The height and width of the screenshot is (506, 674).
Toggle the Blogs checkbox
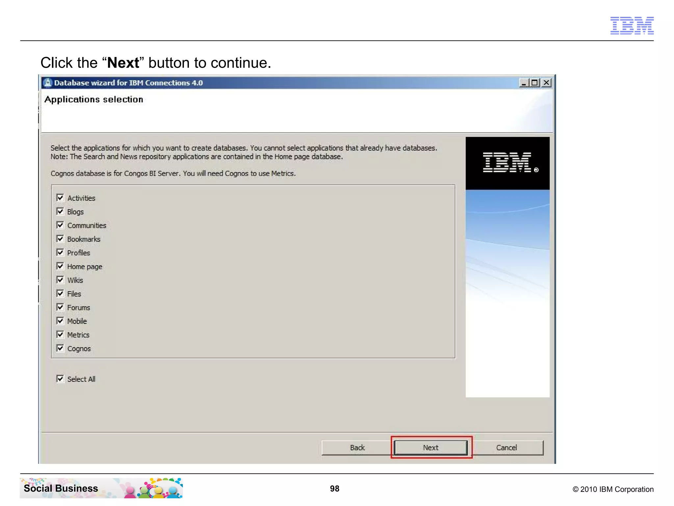point(60,211)
